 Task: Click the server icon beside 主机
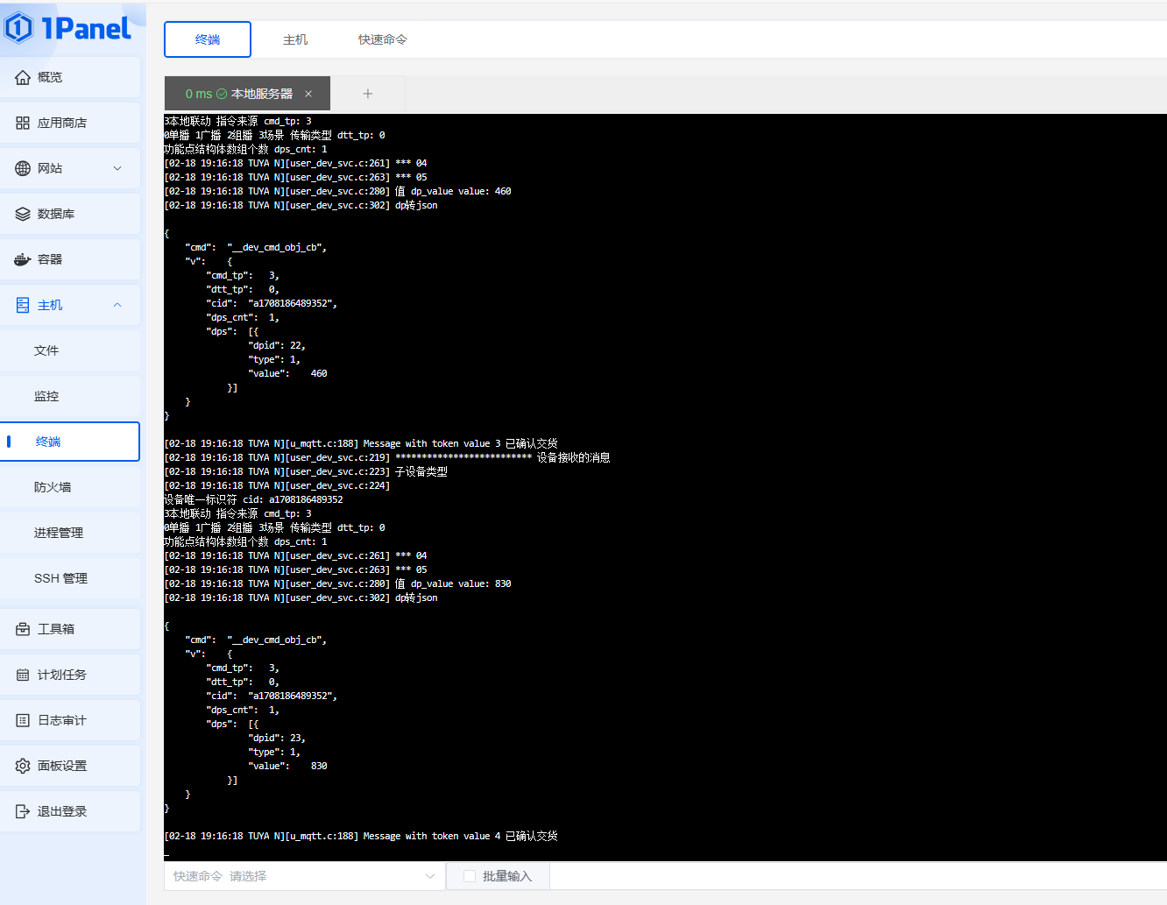tap(23, 305)
